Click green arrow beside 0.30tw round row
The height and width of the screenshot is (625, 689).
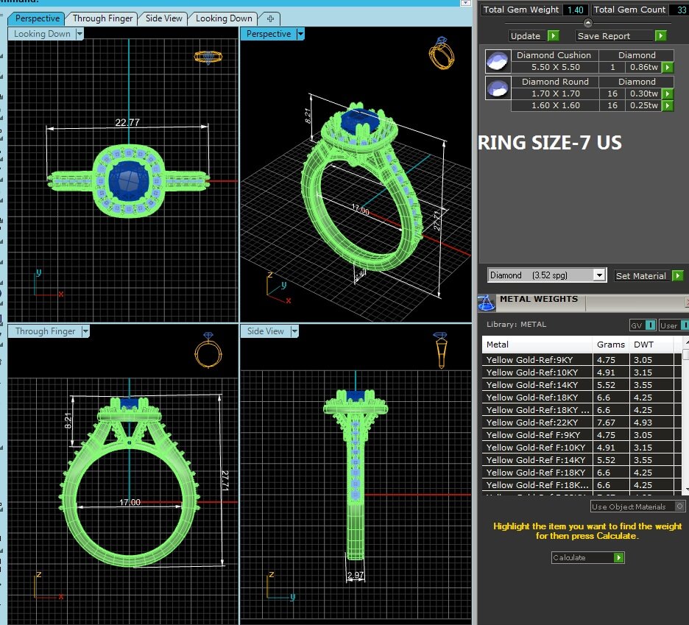(667, 94)
